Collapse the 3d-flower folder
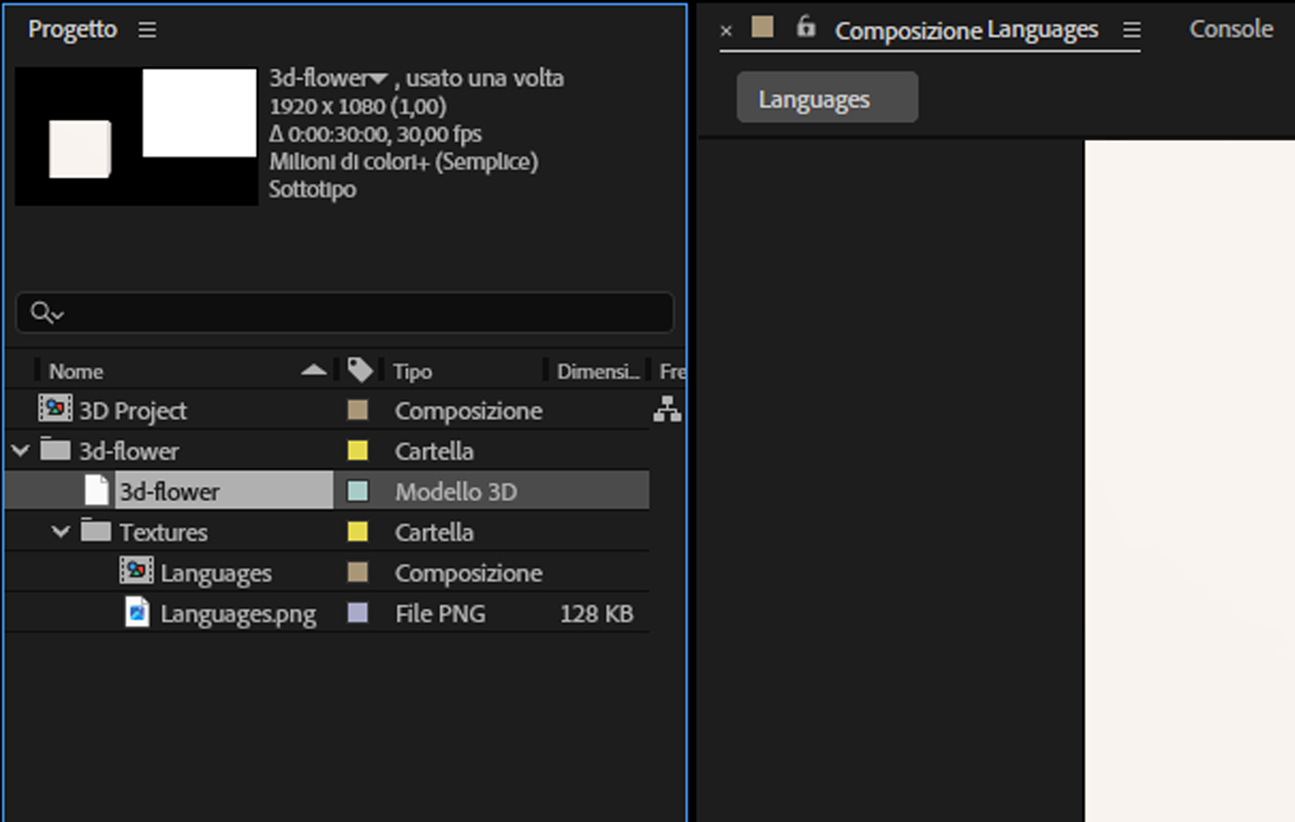The image size is (1295, 822). (21, 450)
